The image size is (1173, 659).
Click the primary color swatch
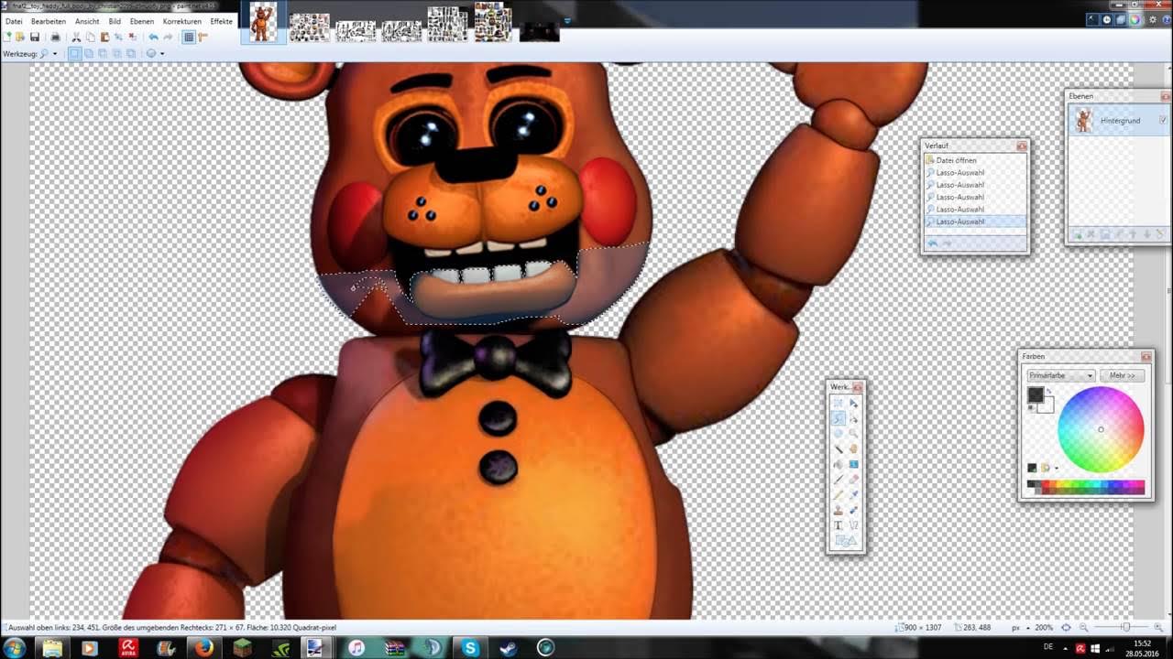(1036, 394)
